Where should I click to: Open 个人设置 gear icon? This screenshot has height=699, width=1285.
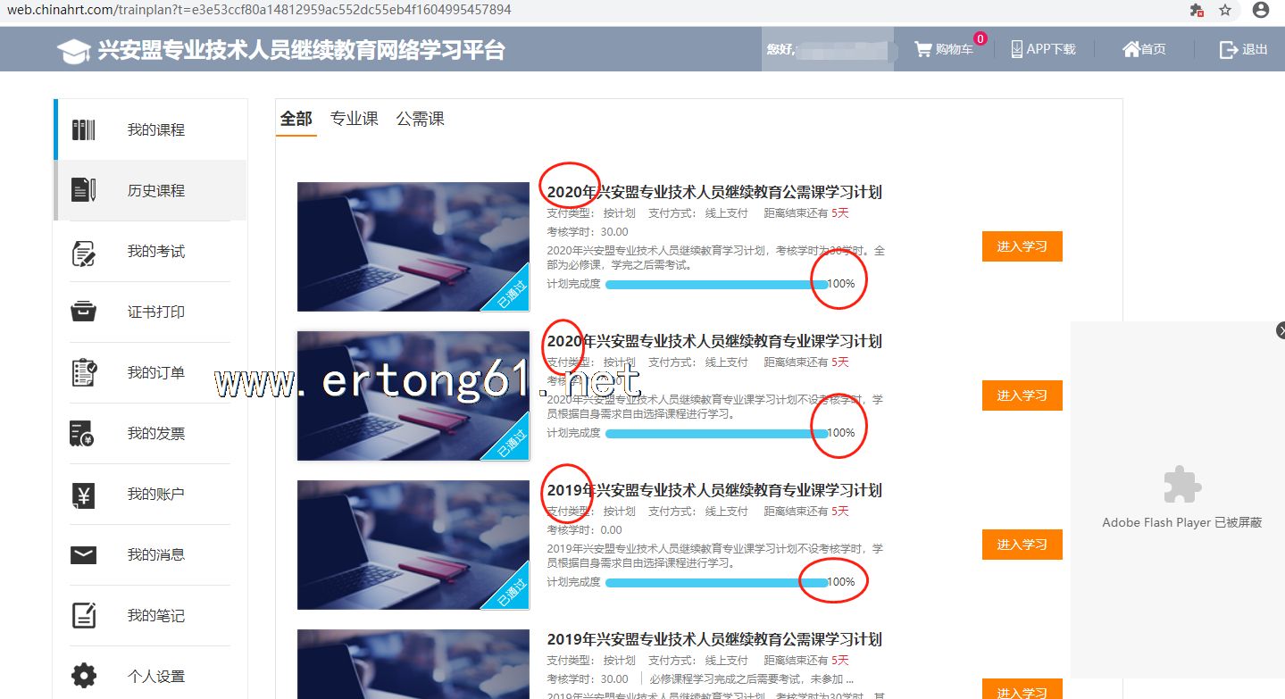[84, 676]
